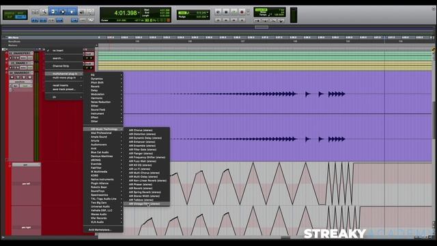Insert AIR Lo-Fi (stereo) plug-in

point(147,169)
